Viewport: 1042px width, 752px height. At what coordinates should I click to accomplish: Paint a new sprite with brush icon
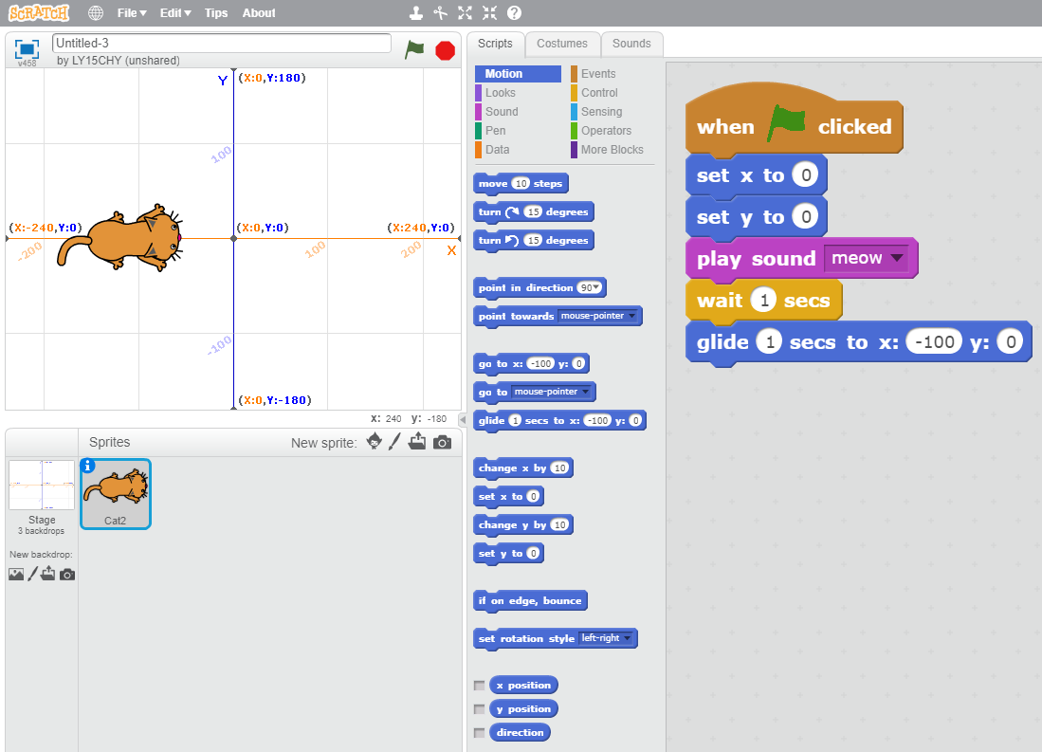(395, 442)
